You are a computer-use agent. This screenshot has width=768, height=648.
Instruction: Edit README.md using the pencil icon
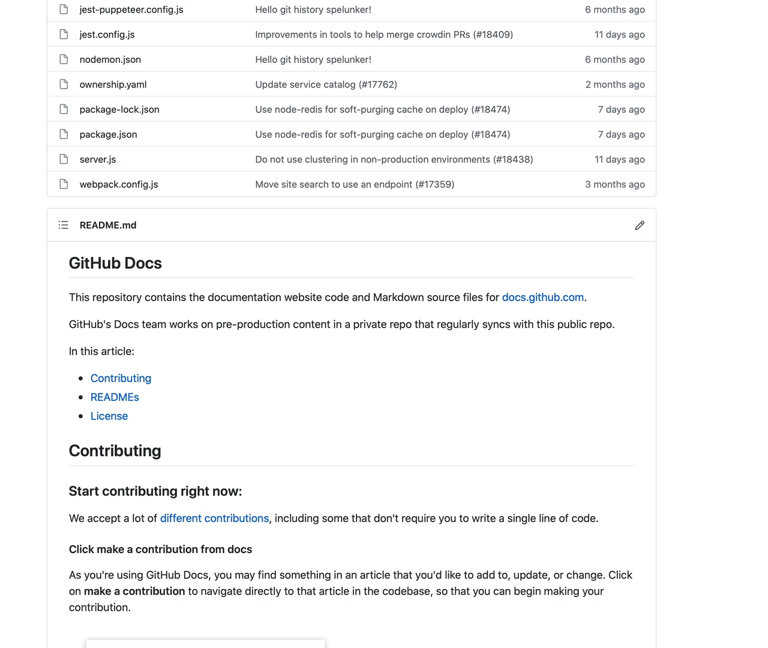point(640,225)
